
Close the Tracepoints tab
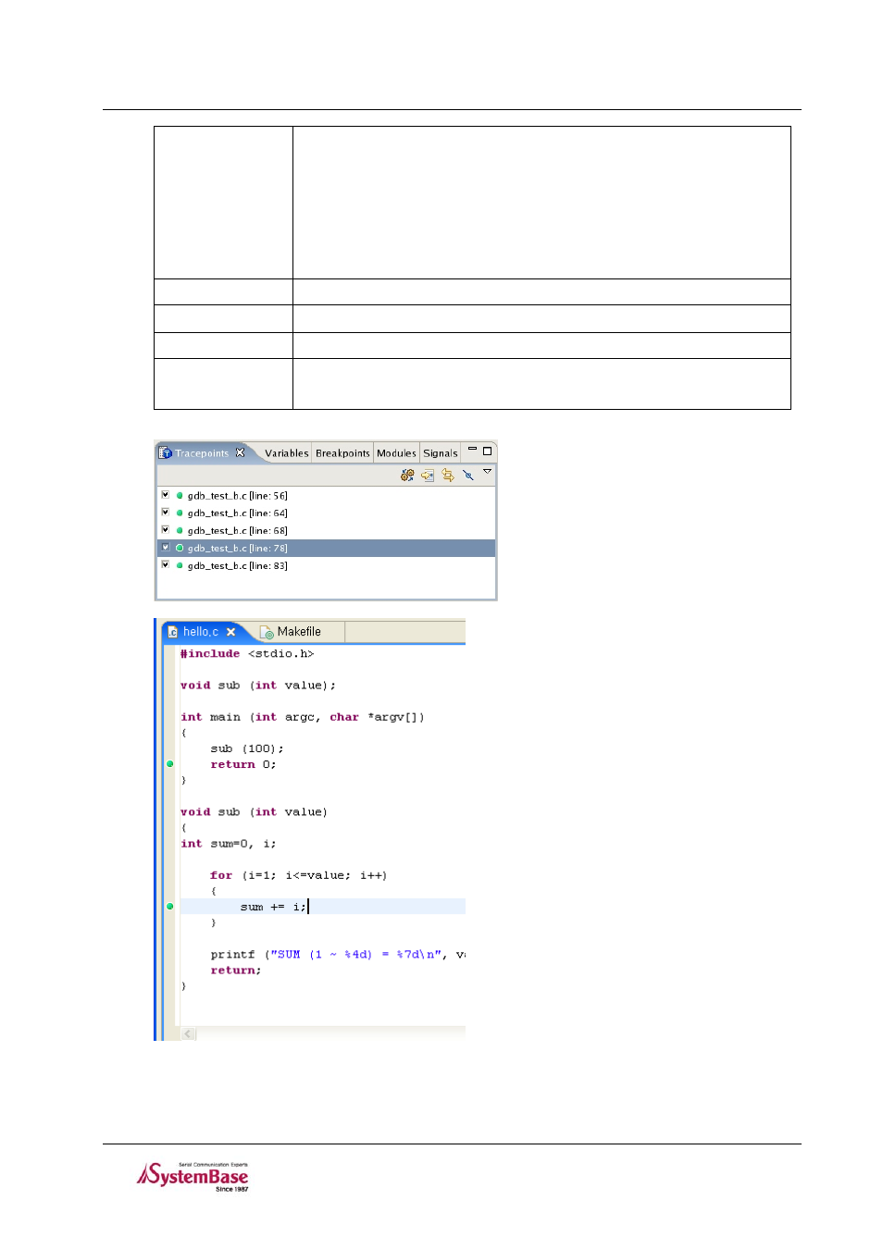pos(241,452)
